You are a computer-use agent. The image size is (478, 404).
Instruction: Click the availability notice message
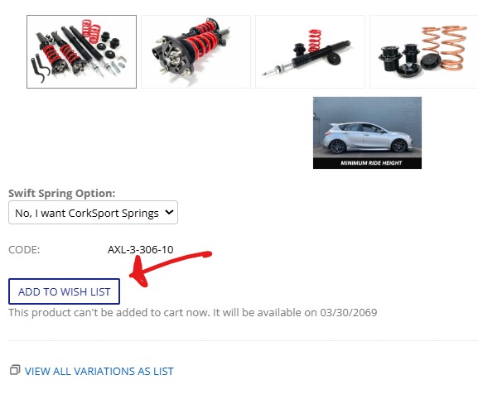(x=193, y=313)
